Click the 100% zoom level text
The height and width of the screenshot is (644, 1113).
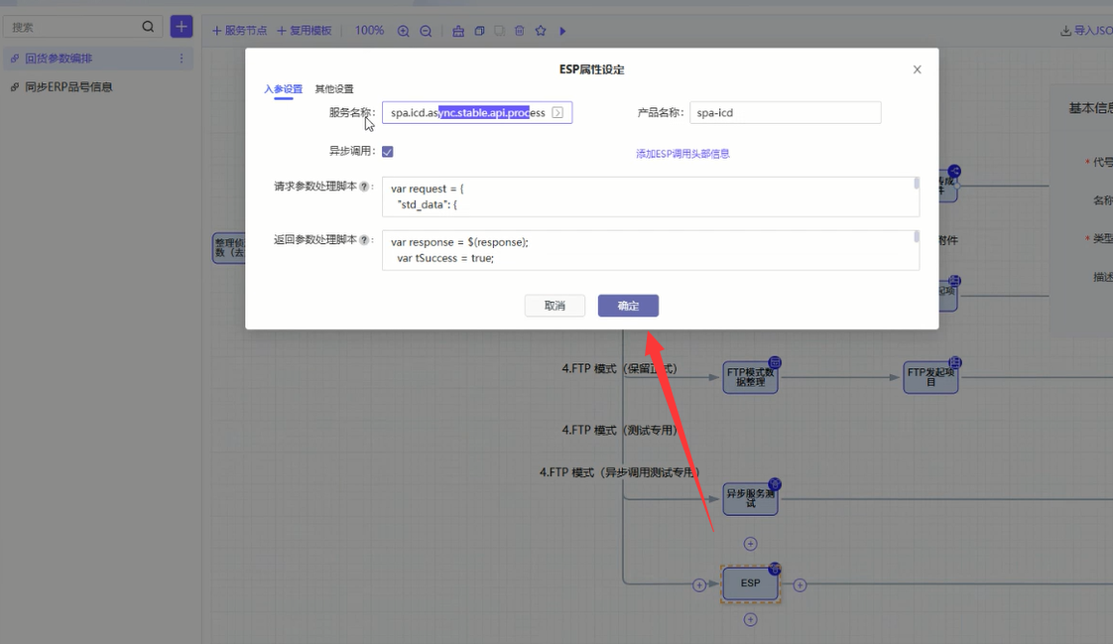pos(369,31)
